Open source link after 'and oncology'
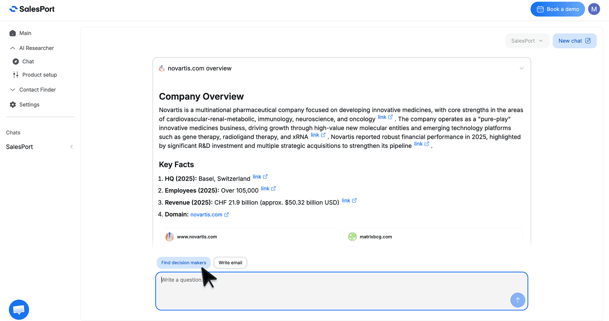The height and width of the screenshot is (321, 609). click(385, 117)
